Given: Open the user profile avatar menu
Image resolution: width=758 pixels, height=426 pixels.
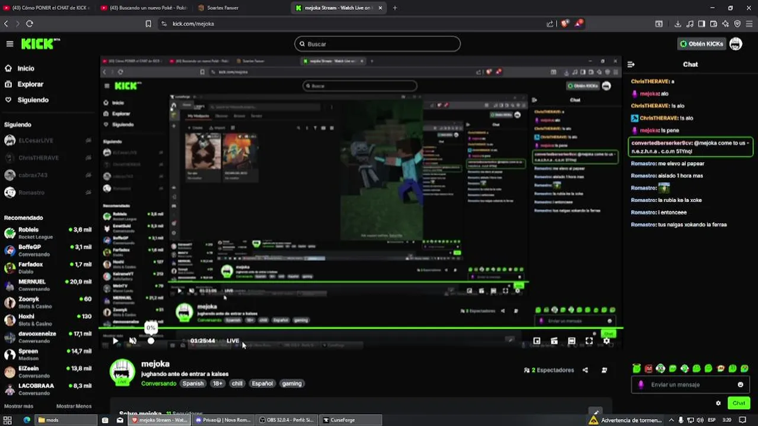Looking at the screenshot, I should click(x=735, y=44).
